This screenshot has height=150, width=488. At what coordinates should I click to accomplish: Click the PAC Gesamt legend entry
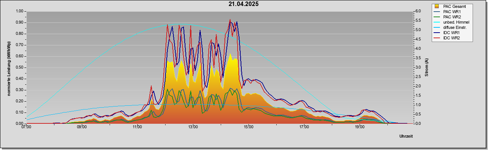pyautogui.click(x=452, y=6)
